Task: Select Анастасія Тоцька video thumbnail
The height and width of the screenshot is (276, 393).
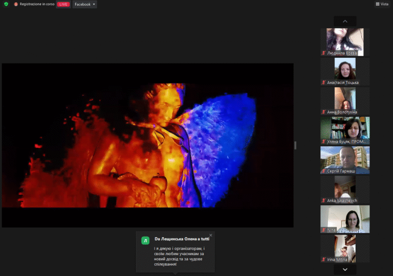Action: [345, 69]
